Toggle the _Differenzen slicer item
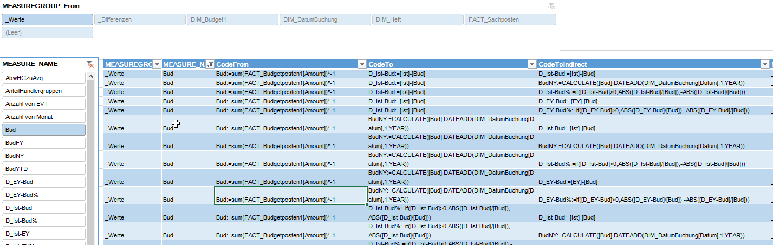773x245 pixels. coord(140,19)
